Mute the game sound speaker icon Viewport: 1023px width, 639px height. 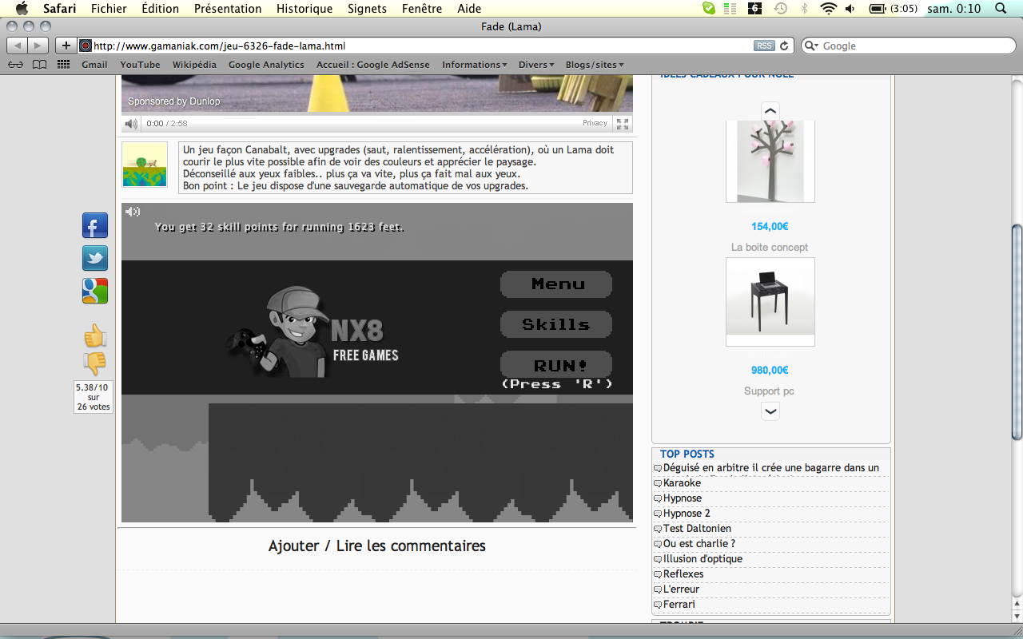(133, 212)
